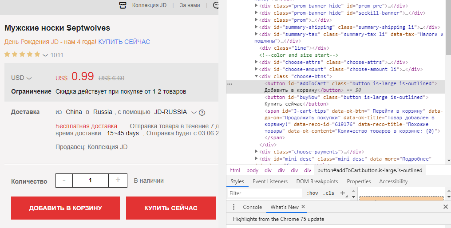Increase quantity with the plus button
Viewport: 451px width, 228px height.
coord(118,180)
